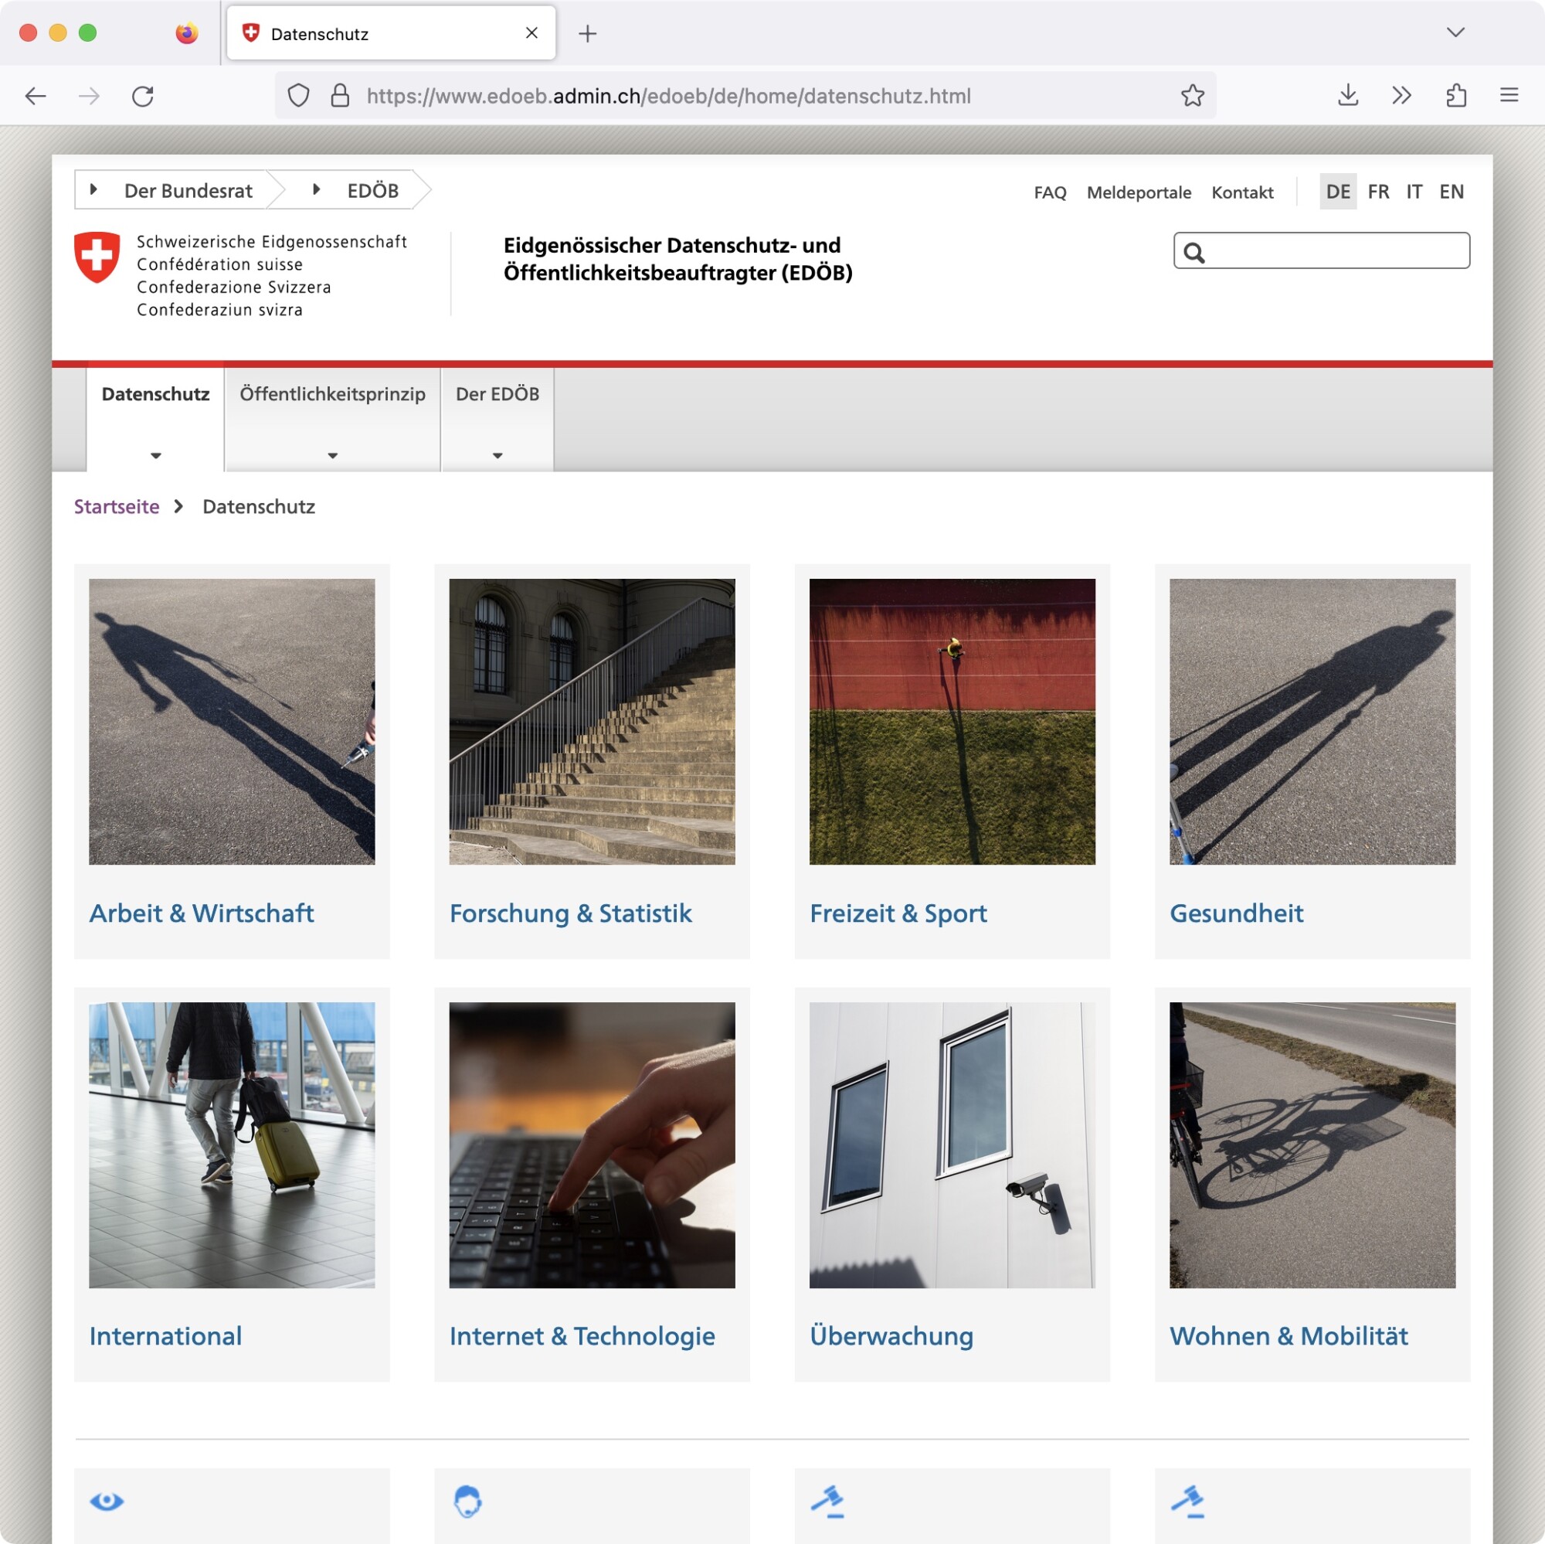
Task: Open the Öffentlichkeitsprinzip dropdown arrow
Action: [332, 455]
